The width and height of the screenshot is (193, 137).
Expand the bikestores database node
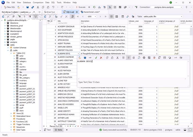pos(5,23)
